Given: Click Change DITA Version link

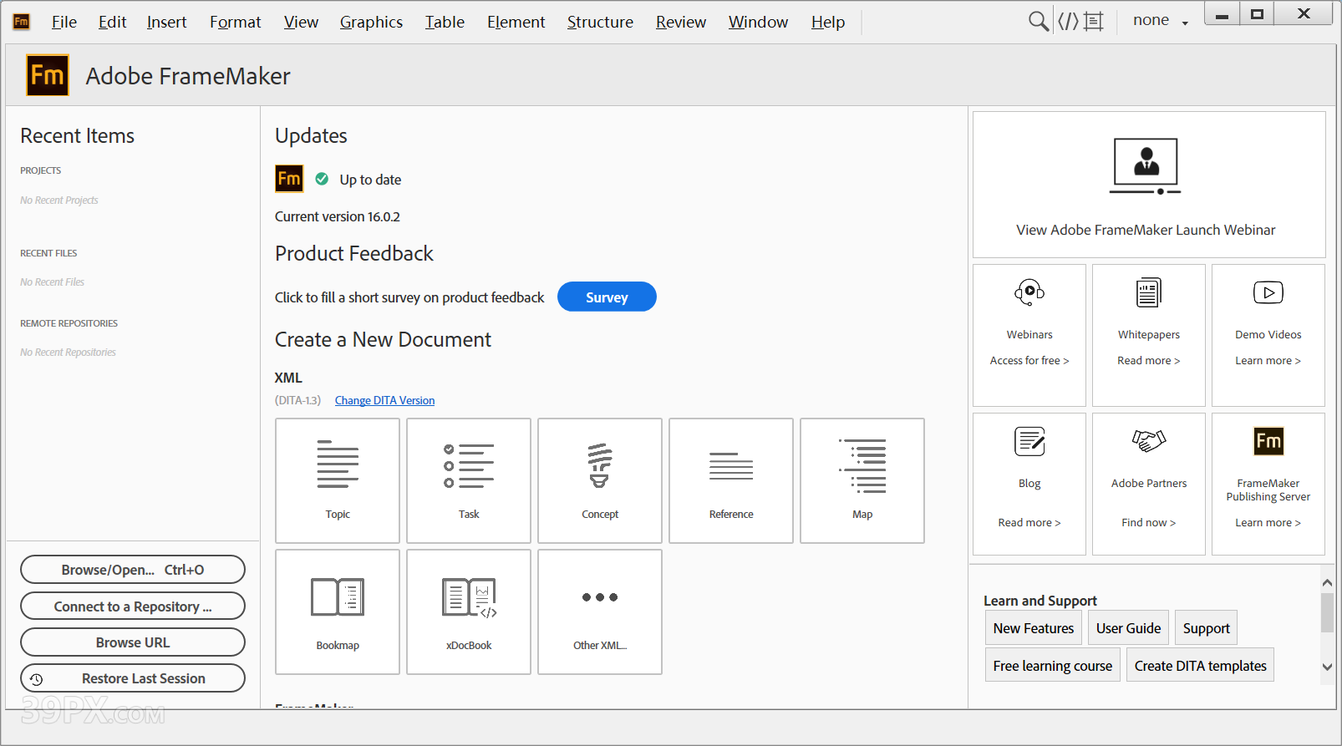Looking at the screenshot, I should click(x=384, y=400).
